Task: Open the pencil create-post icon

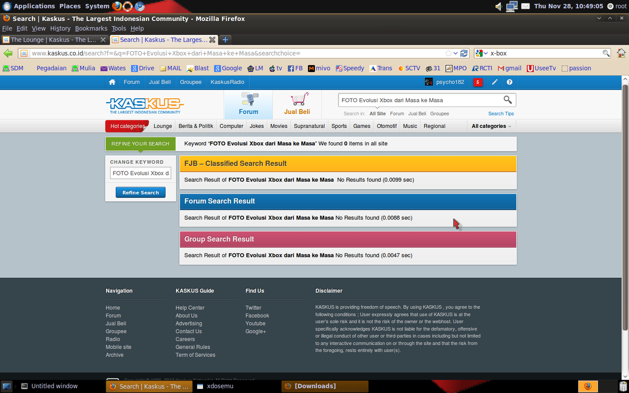Action: (495, 82)
